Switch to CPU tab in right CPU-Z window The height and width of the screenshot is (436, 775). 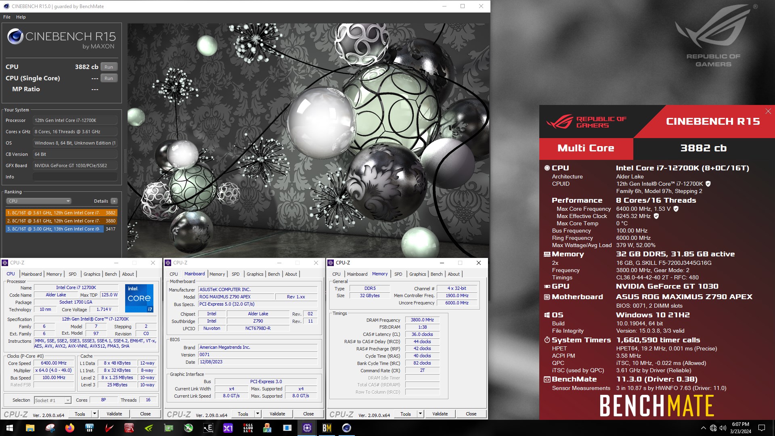336,274
